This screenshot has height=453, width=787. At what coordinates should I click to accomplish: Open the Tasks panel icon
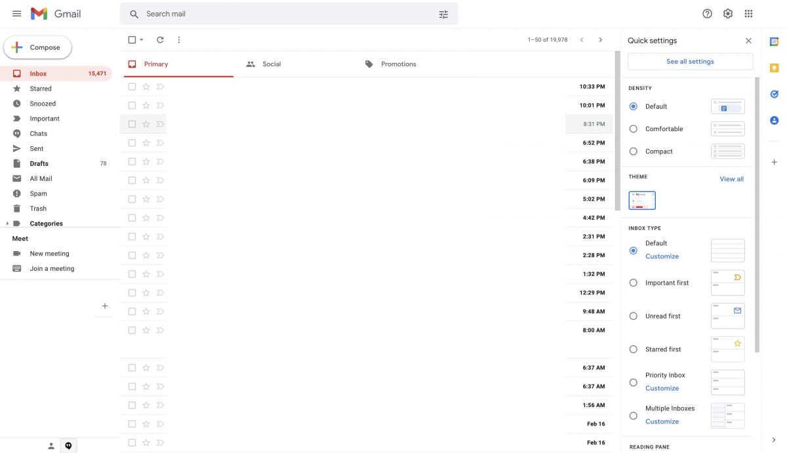774,94
